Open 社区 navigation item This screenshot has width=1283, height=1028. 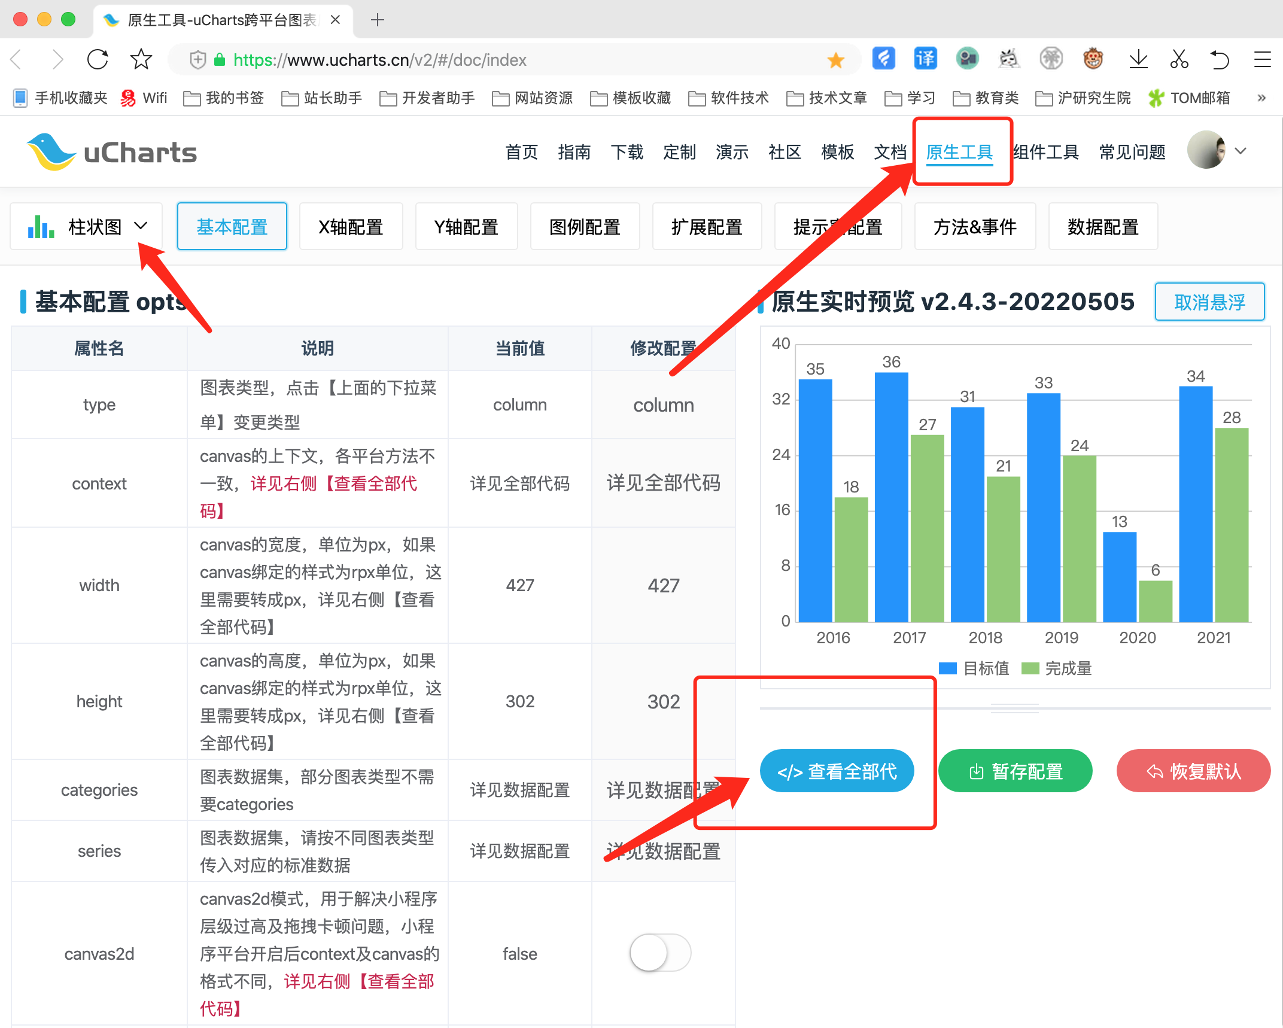[785, 152]
